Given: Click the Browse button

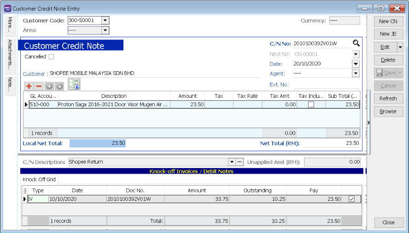Looking at the screenshot, I should coord(388,111).
